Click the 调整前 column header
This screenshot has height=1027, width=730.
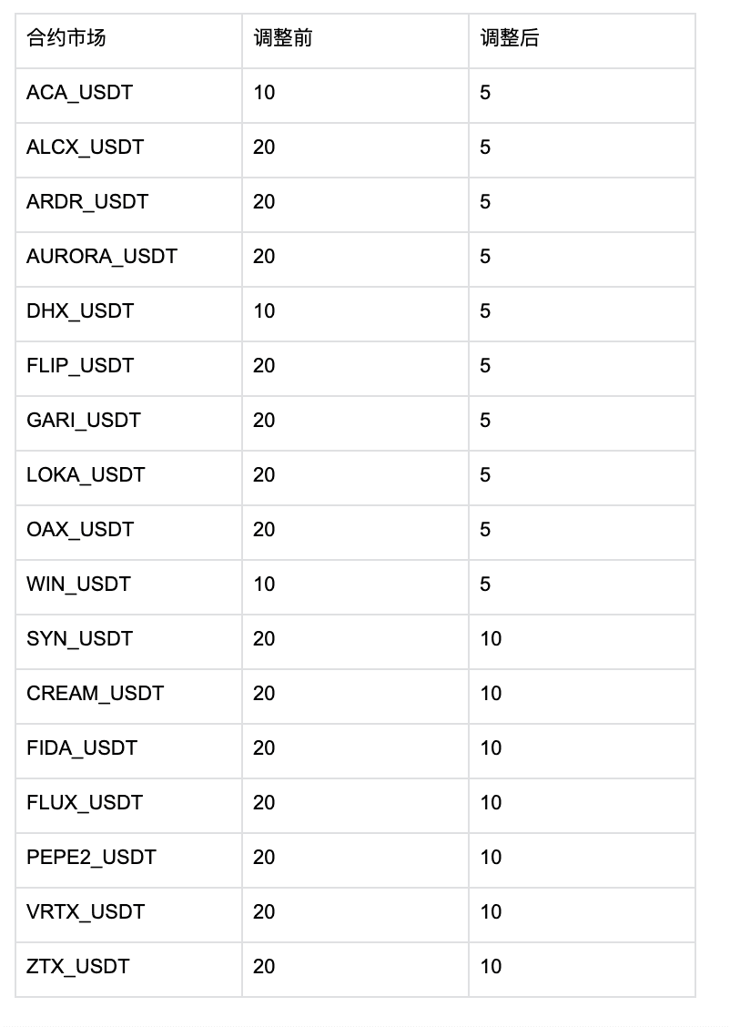pos(282,38)
